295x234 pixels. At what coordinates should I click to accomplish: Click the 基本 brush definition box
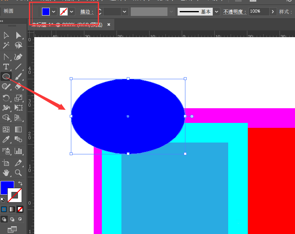[x=195, y=12]
